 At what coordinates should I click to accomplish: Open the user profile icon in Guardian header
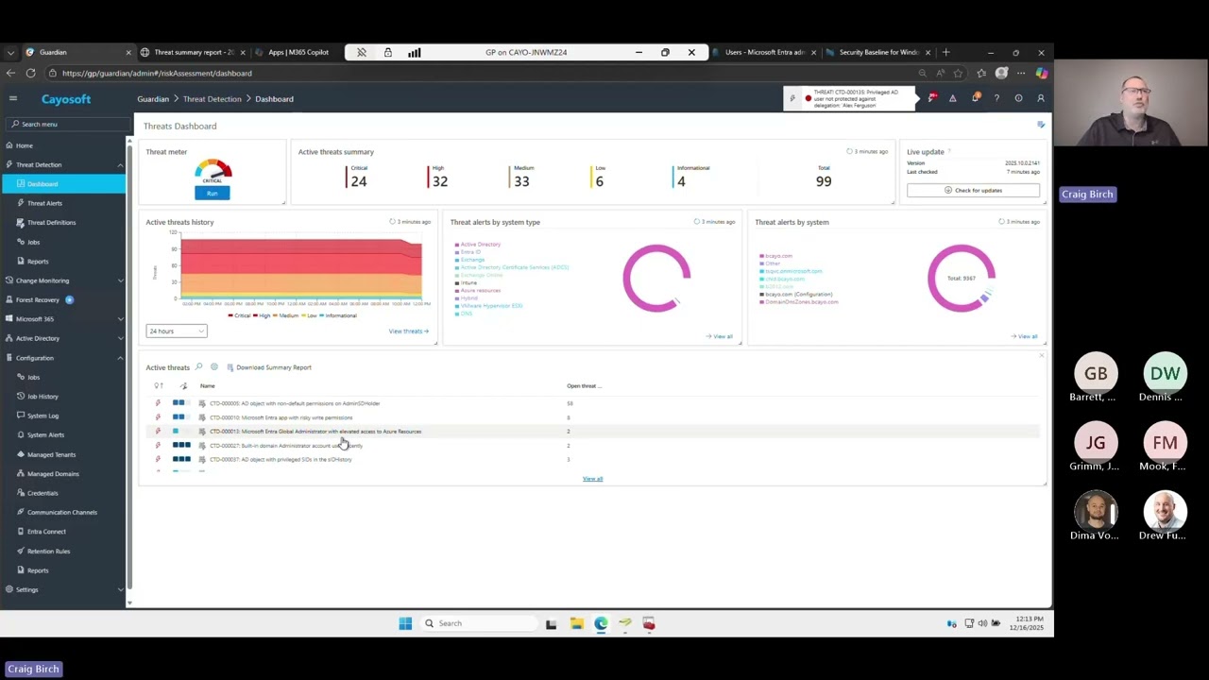point(1041,98)
